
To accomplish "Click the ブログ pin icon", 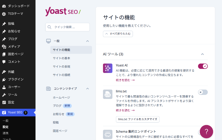I will pos(4,39).
